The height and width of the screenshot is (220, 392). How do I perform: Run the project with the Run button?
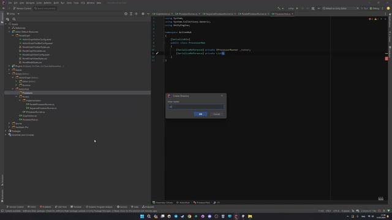[x=364, y=8]
